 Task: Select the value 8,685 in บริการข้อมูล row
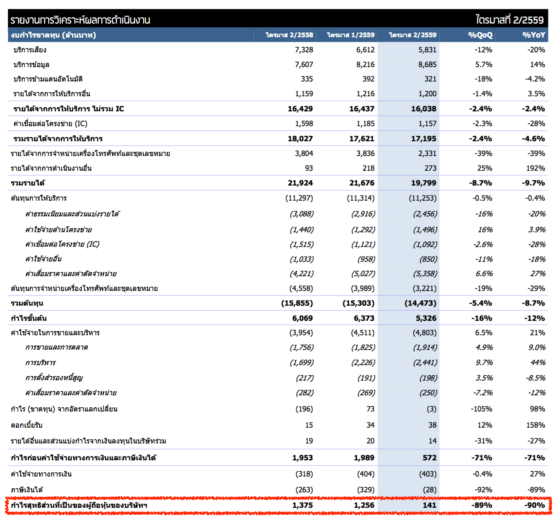(427, 65)
